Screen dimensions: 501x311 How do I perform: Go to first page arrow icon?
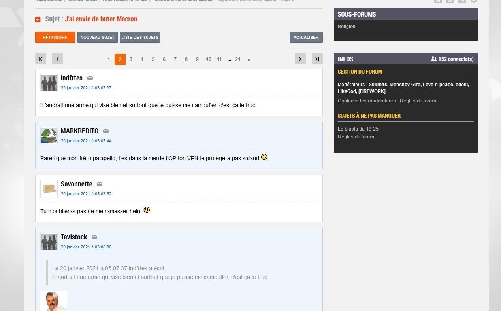[x=41, y=59]
